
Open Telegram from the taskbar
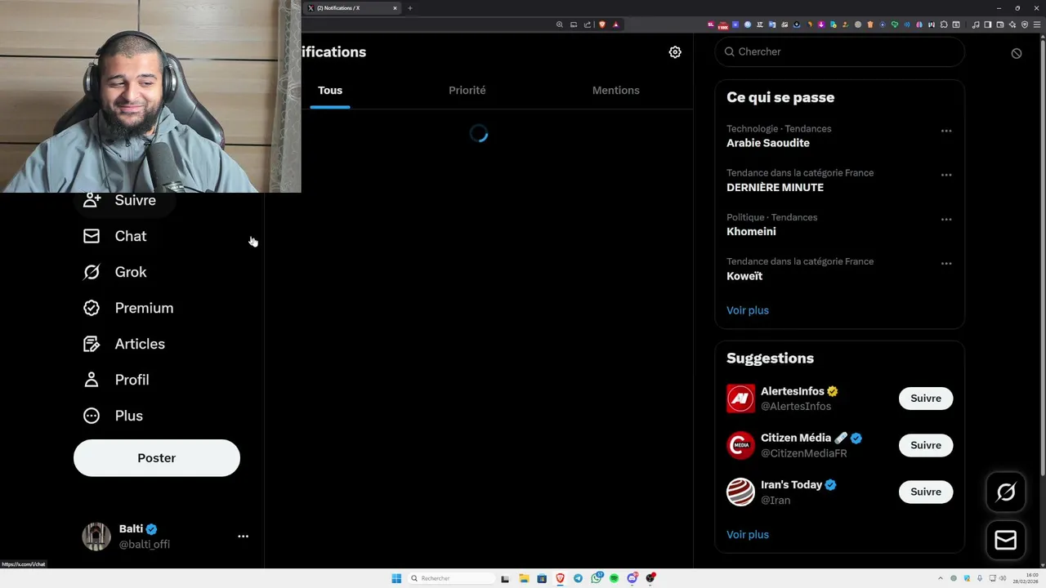click(x=578, y=578)
